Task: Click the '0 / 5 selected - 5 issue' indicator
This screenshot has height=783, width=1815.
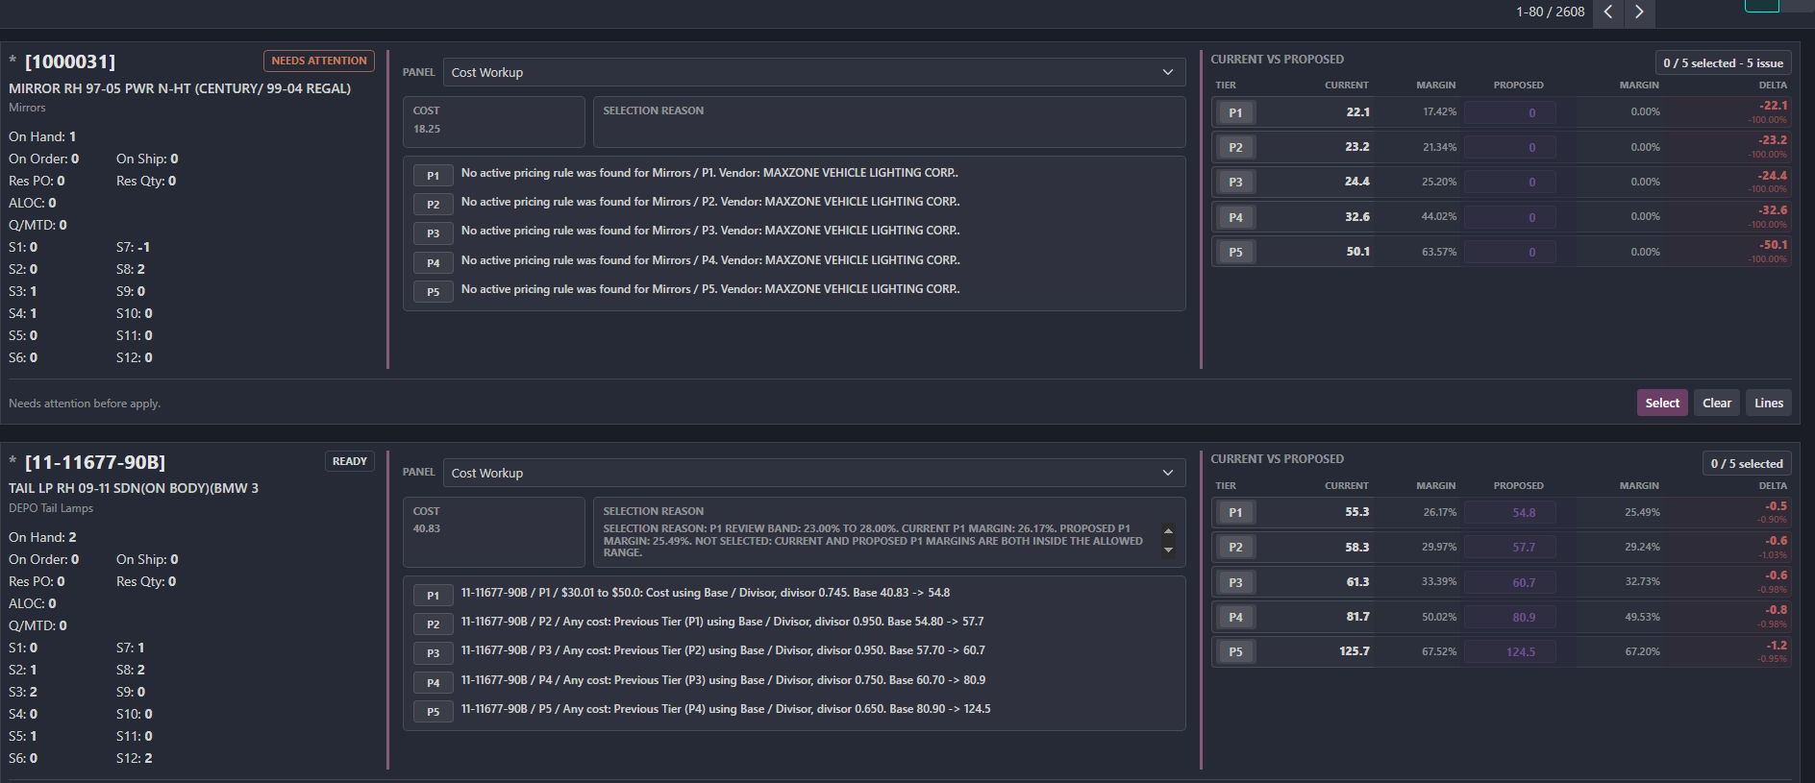Action: tap(1724, 63)
